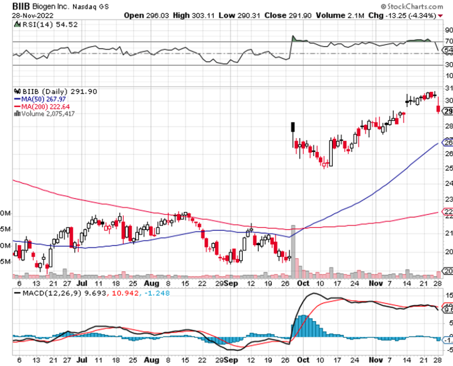Click the red MA(200) legend line swatch
453x366 pixels.
(x=17, y=106)
